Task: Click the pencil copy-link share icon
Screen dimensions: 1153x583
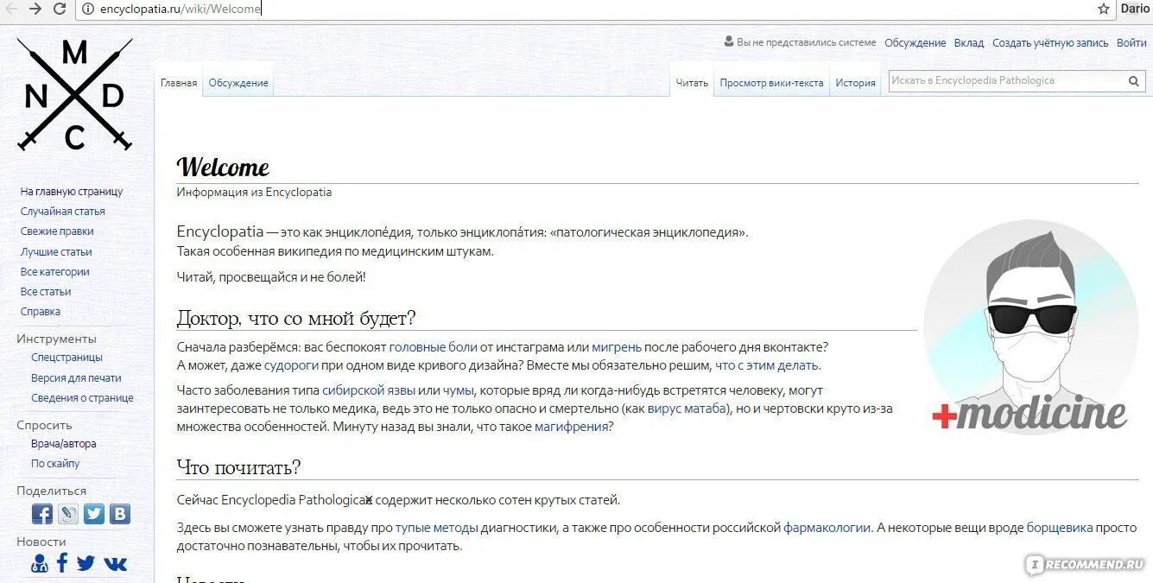Action: (x=67, y=513)
